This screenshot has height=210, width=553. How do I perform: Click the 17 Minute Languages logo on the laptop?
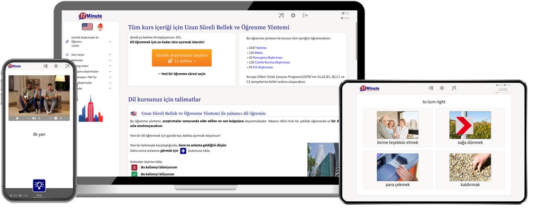click(90, 16)
